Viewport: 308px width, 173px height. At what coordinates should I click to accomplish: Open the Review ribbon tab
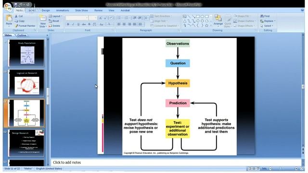tap(98, 11)
